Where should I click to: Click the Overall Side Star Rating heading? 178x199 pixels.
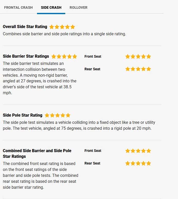click(25, 27)
